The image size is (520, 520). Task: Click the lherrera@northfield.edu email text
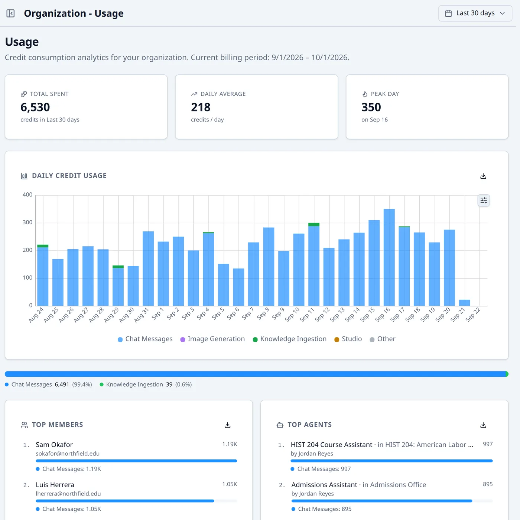click(x=68, y=494)
